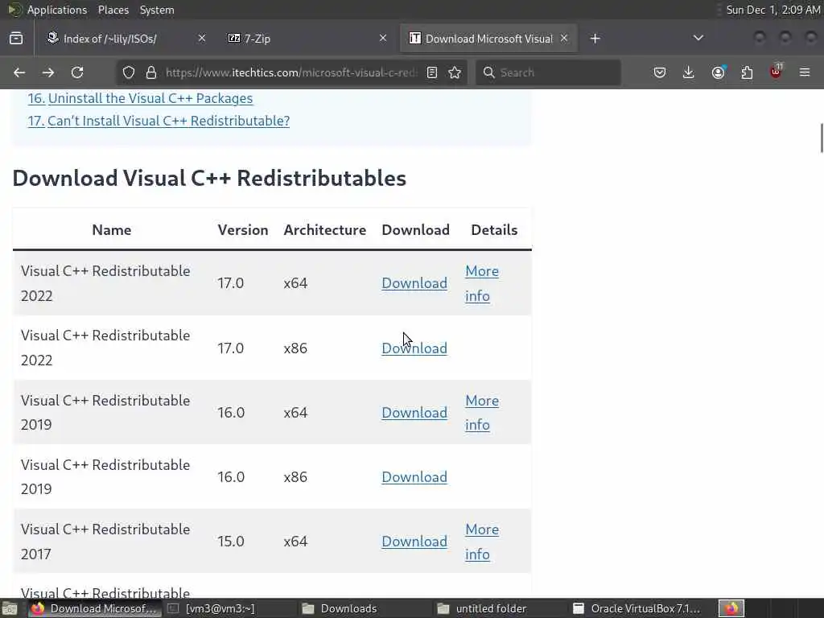Open the Firefox downloads panel
This screenshot has width=824, height=618.
pos(689,72)
